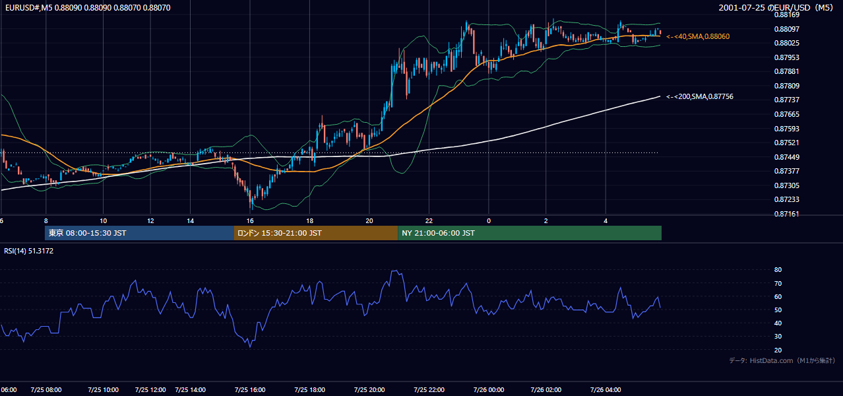843x396 pixels.
Task: Click the 7/25 08:00 bottom time label
Action: tap(46, 389)
